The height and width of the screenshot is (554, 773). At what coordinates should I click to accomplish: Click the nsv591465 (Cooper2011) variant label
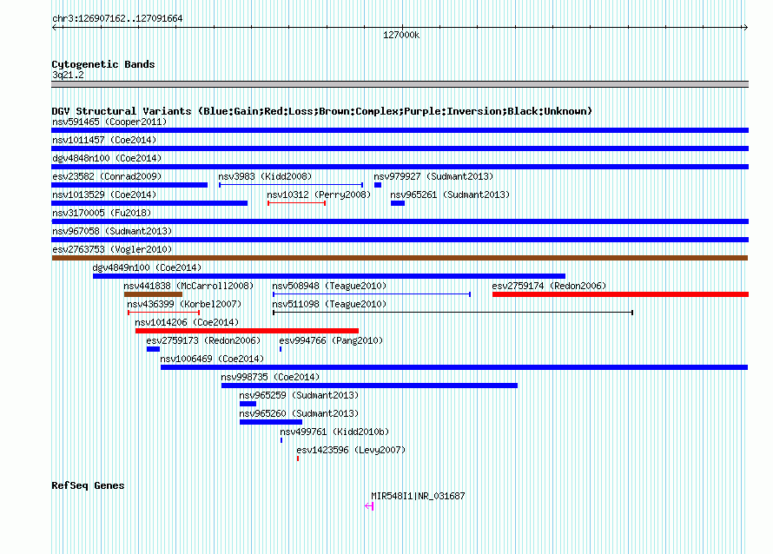coord(109,122)
